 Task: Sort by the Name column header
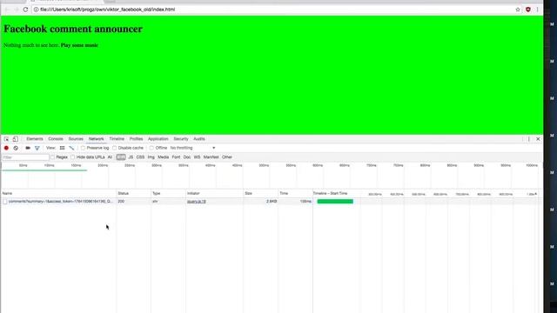(58, 193)
